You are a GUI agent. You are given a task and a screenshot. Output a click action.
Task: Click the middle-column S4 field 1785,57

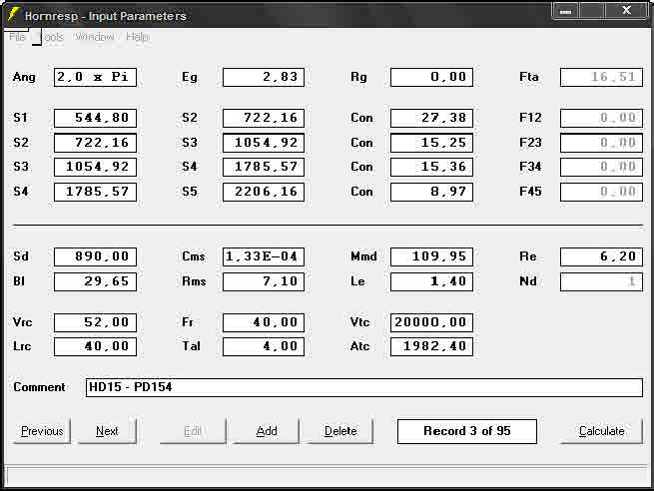[264, 167]
